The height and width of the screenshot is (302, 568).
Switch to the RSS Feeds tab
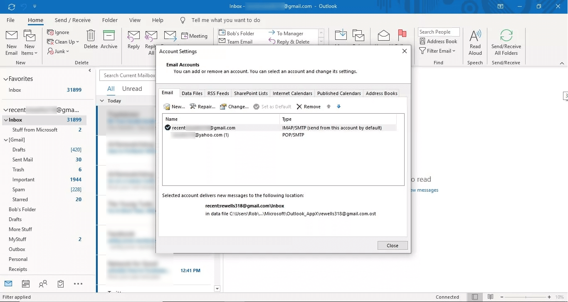coord(218,93)
